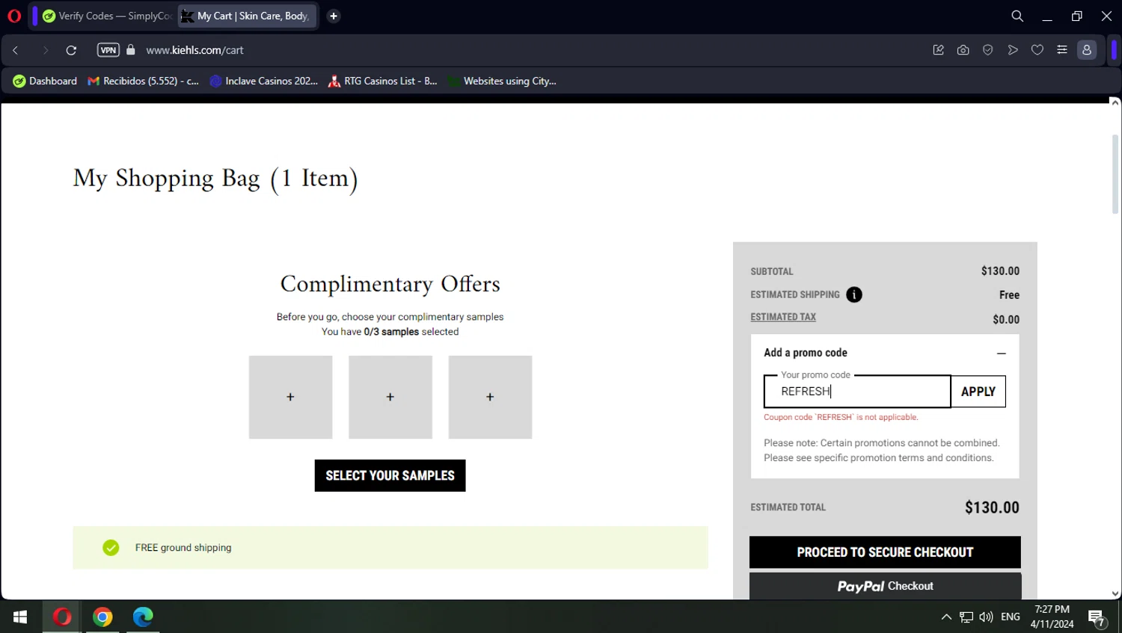
Task: Launch Edge from the taskbar
Action: point(143,617)
